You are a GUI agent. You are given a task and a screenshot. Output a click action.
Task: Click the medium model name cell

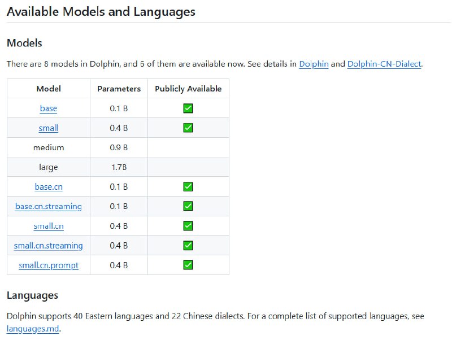pos(49,147)
